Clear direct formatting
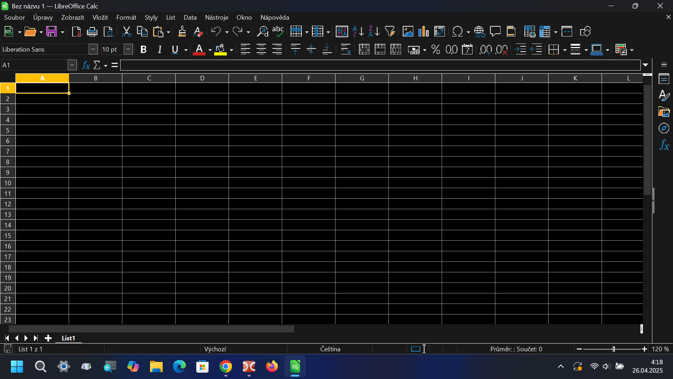Viewport: 673px width, 379px height. pyautogui.click(x=198, y=32)
